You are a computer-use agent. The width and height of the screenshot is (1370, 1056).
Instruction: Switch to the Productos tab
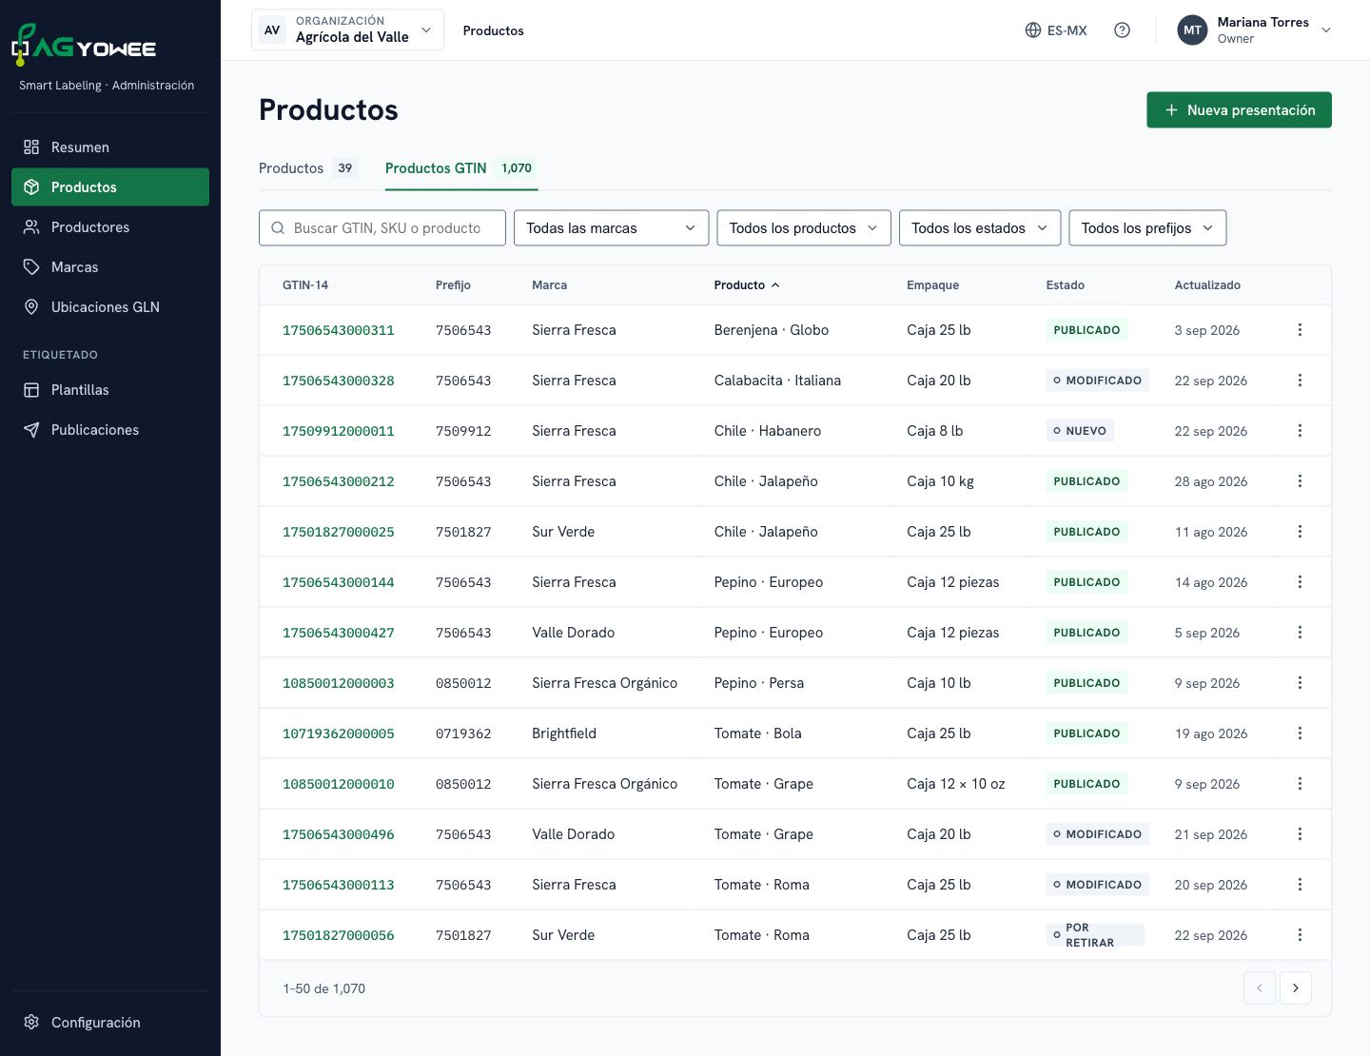pos(308,168)
